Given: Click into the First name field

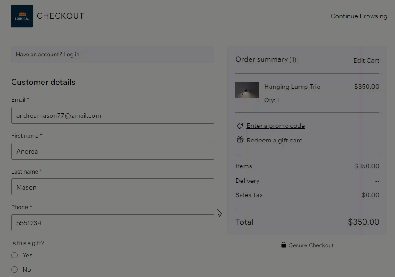Looking at the screenshot, I should [113, 151].
